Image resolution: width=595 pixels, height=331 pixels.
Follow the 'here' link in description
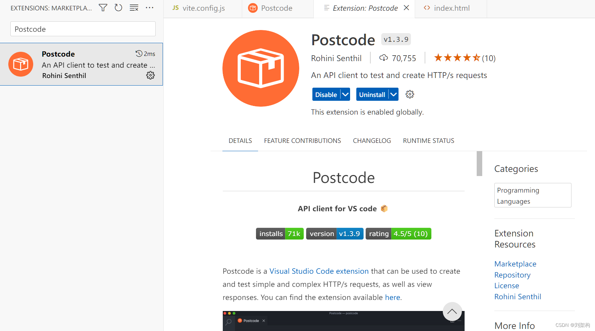[393, 298]
